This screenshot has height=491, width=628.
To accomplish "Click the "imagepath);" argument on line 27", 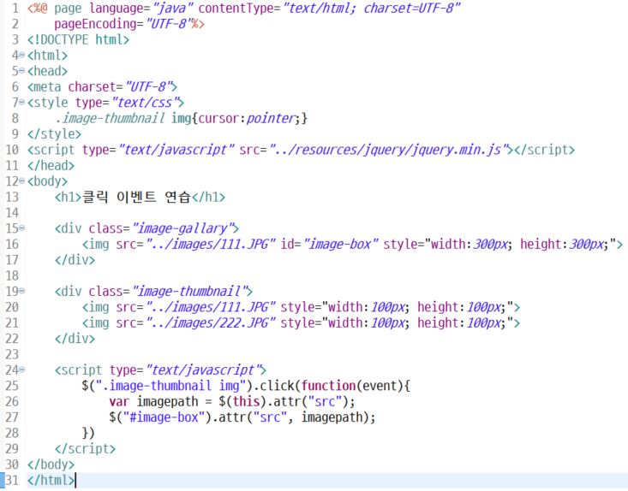I will 338,417.
